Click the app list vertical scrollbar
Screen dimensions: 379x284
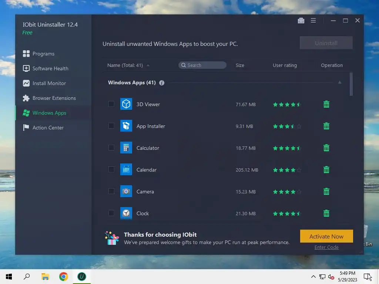click(x=351, y=84)
